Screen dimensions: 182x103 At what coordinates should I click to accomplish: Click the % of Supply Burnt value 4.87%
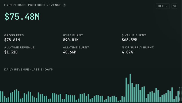127,52
